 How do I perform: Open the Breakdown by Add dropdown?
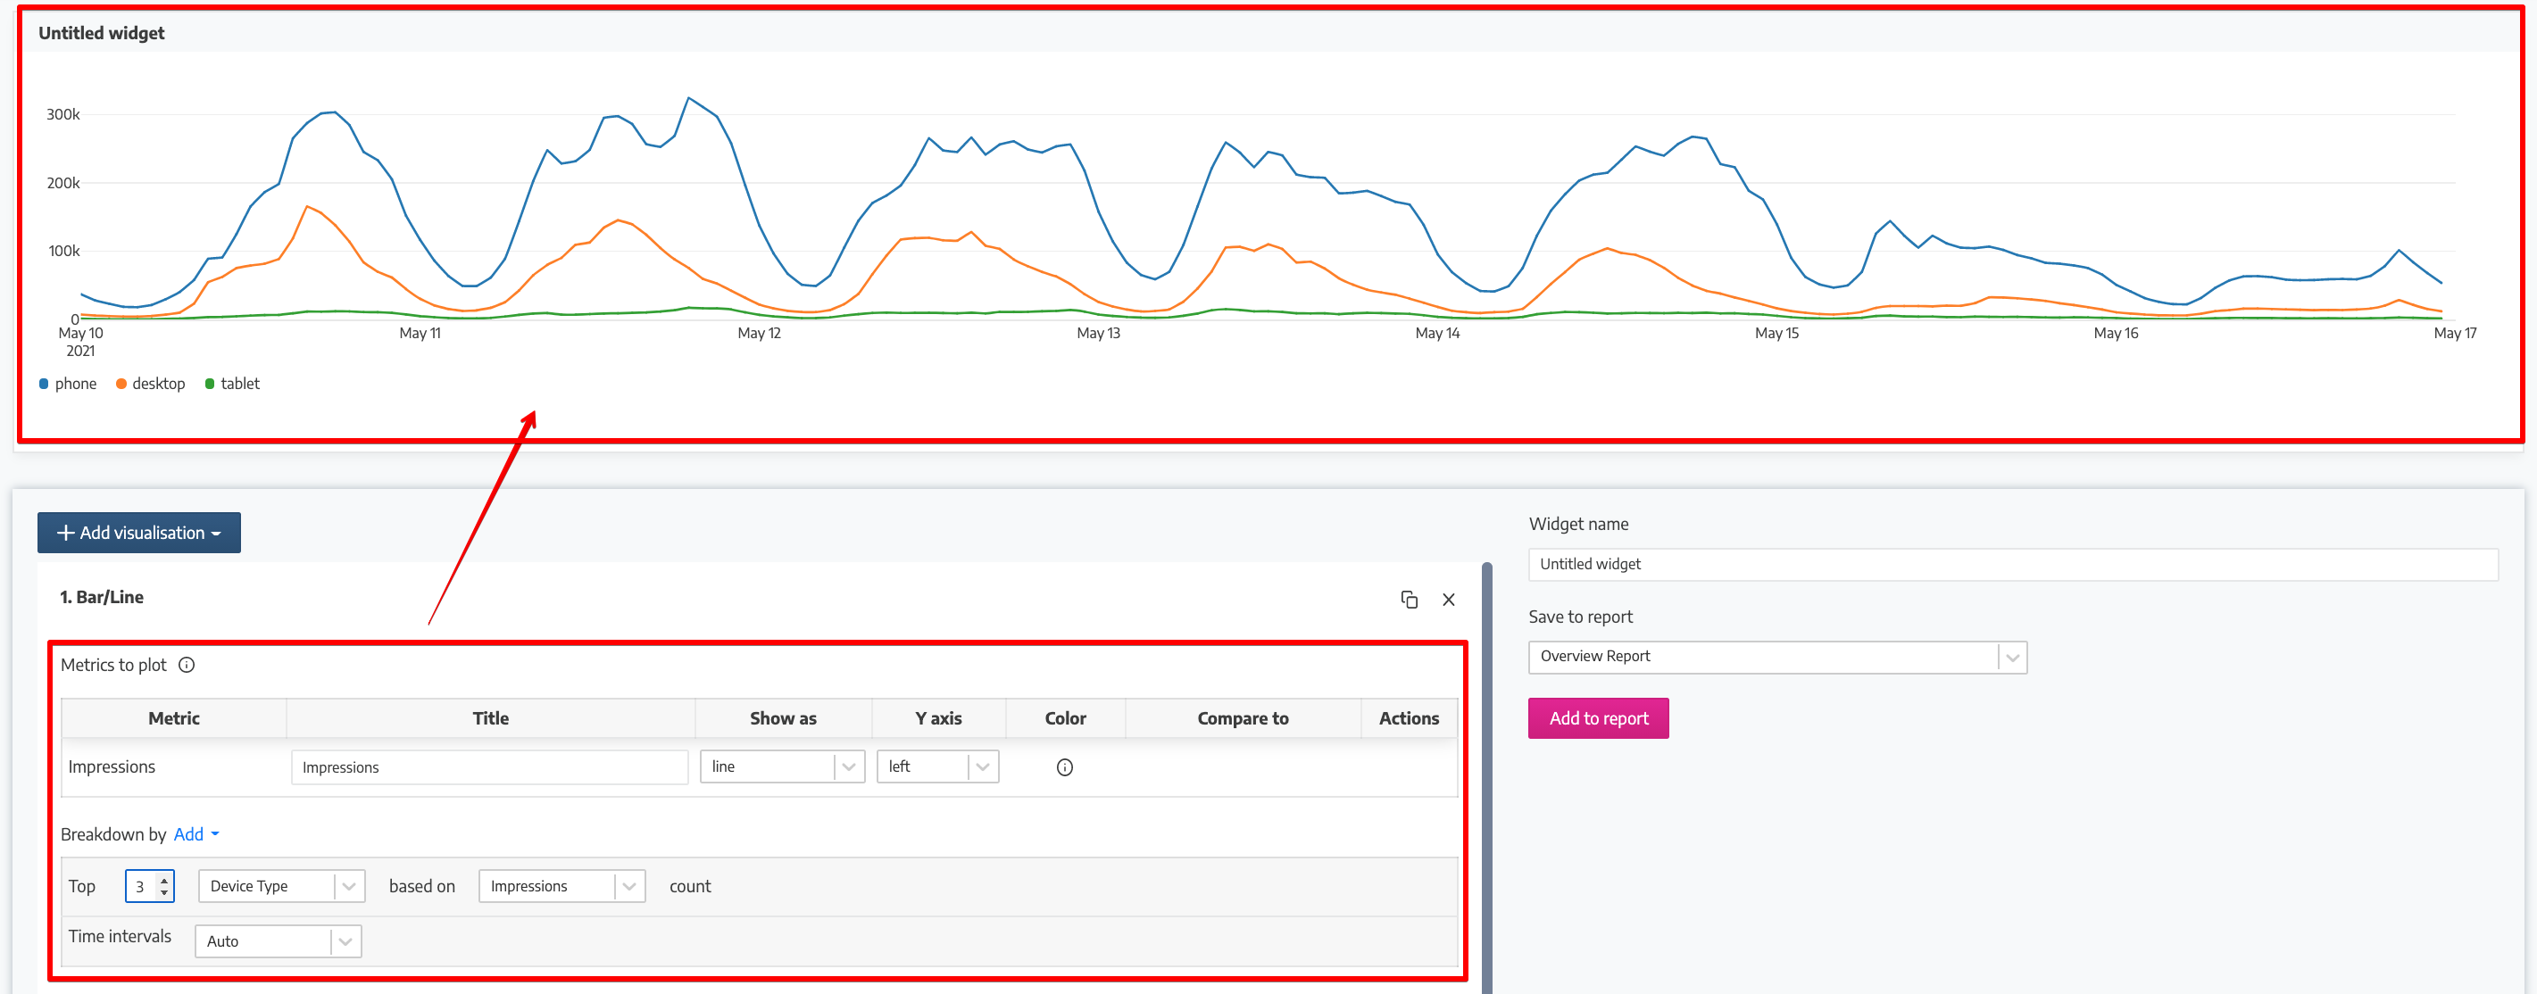196,834
